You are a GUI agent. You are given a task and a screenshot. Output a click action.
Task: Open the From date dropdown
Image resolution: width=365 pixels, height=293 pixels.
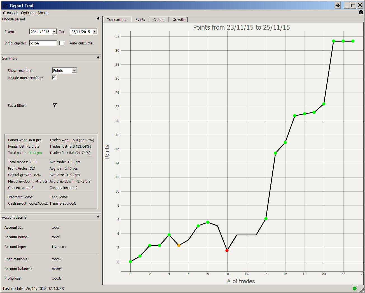(x=54, y=32)
